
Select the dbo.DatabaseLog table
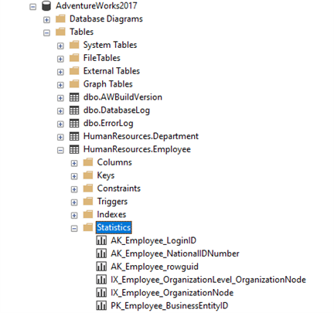[x=117, y=111]
